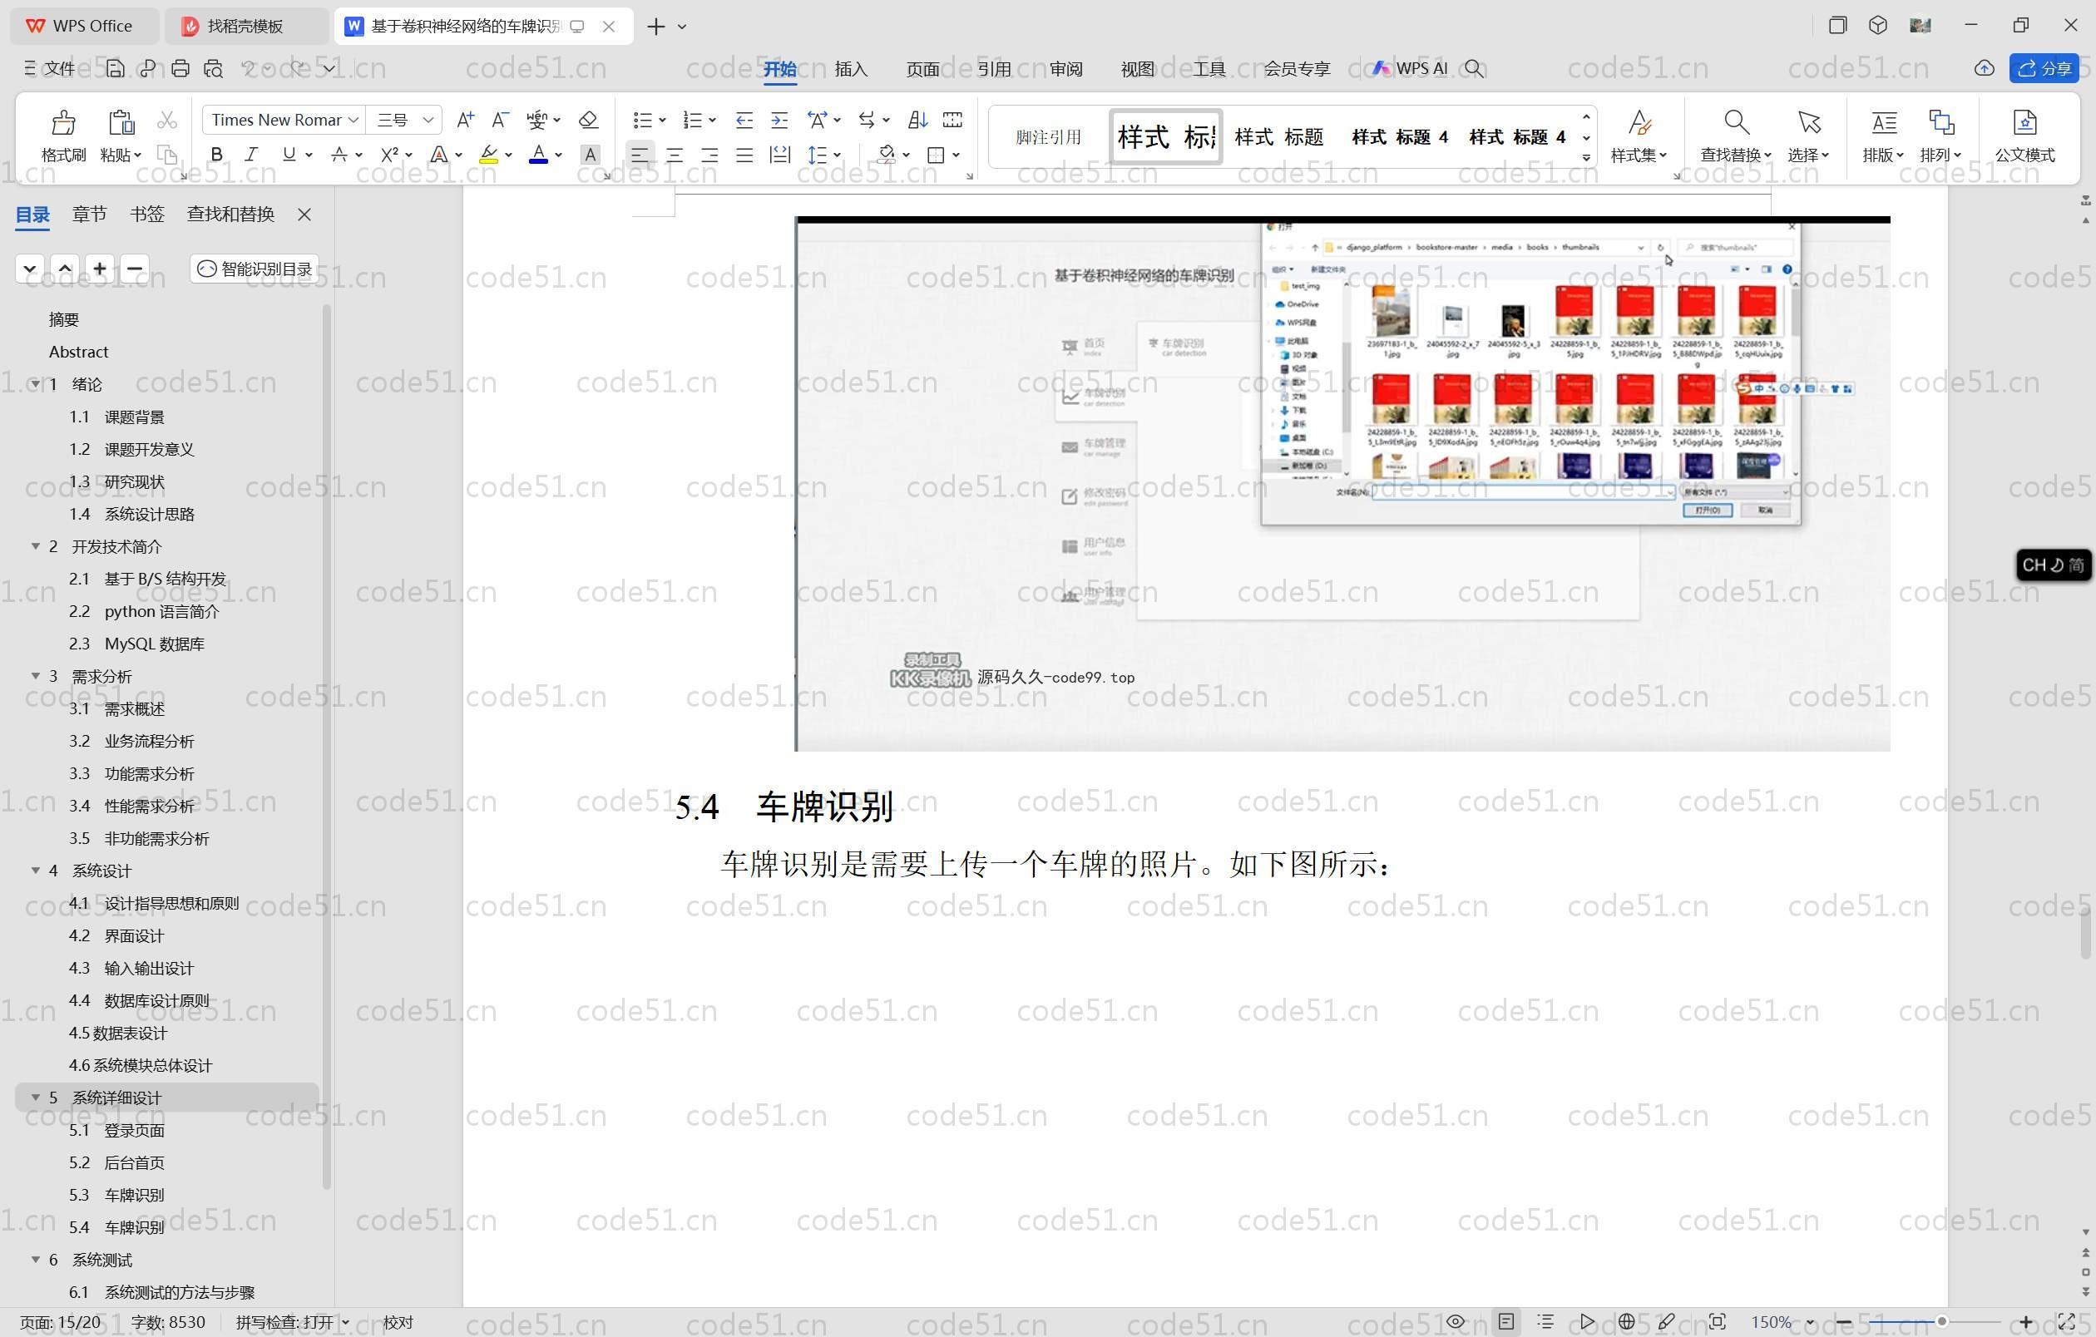
Task: Click the numbered list icon
Action: point(692,120)
